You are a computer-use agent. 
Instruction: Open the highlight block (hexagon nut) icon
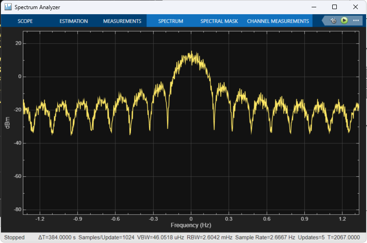334,21
